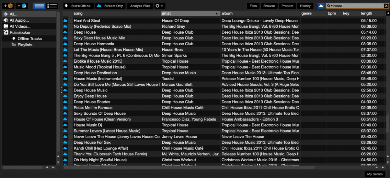
Task: Add a new smart crate
Action: pyautogui.click(x=22, y=6)
